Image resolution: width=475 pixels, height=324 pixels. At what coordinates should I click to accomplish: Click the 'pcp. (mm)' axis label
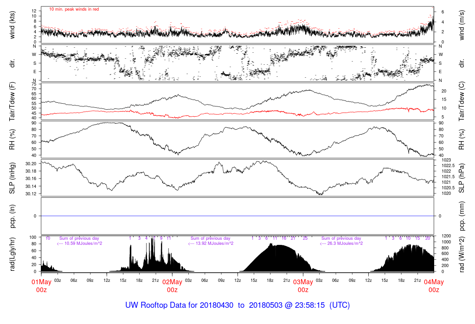click(x=462, y=216)
